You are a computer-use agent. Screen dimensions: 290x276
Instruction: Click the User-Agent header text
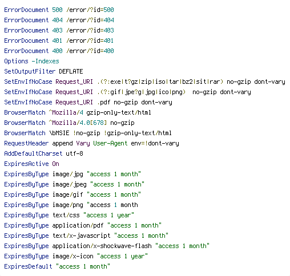pos(110,143)
